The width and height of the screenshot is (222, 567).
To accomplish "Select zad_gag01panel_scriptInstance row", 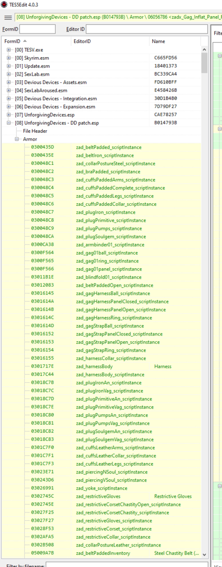I will point(101,269).
